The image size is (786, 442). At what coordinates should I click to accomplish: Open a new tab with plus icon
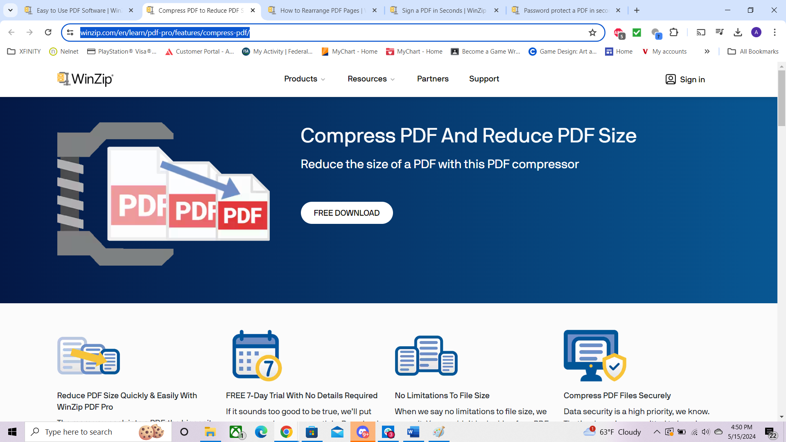pos(637,10)
